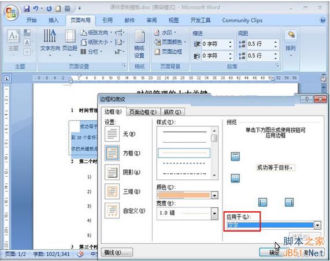This screenshot has width=330, height=261.
Task: Open the Shading (底纹) dialog tab
Action: tap(173, 112)
